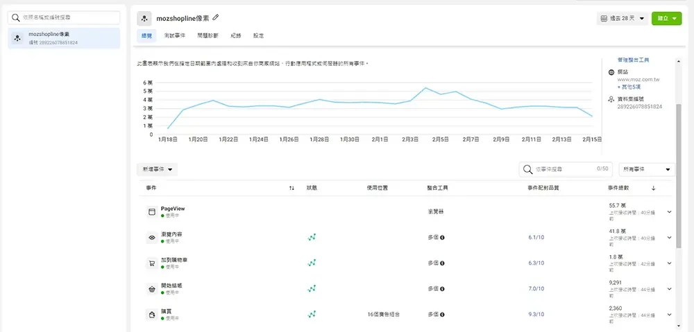Click the magnifier icon in the event search box

click(527, 169)
